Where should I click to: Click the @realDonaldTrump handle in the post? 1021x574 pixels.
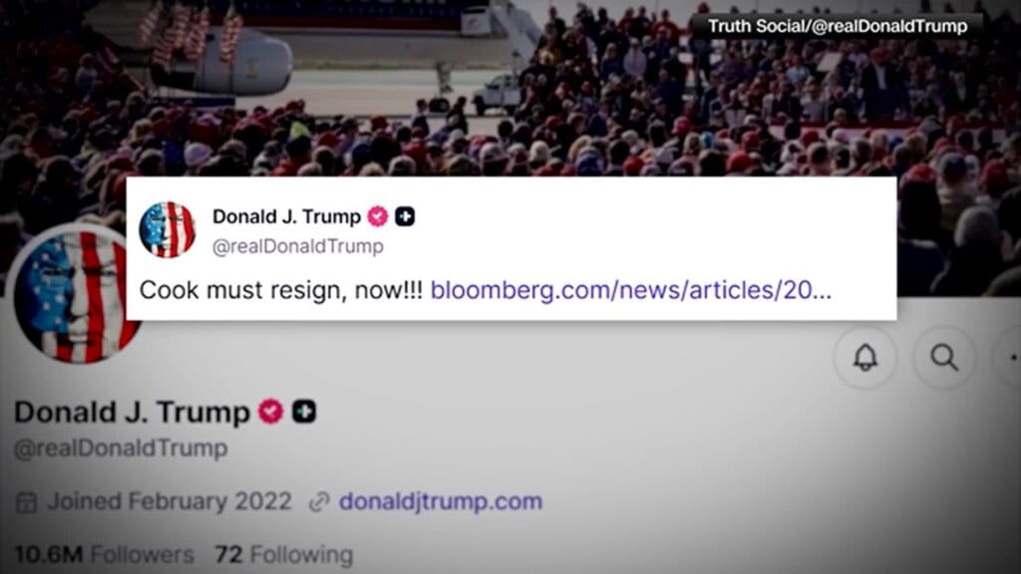click(x=297, y=247)
